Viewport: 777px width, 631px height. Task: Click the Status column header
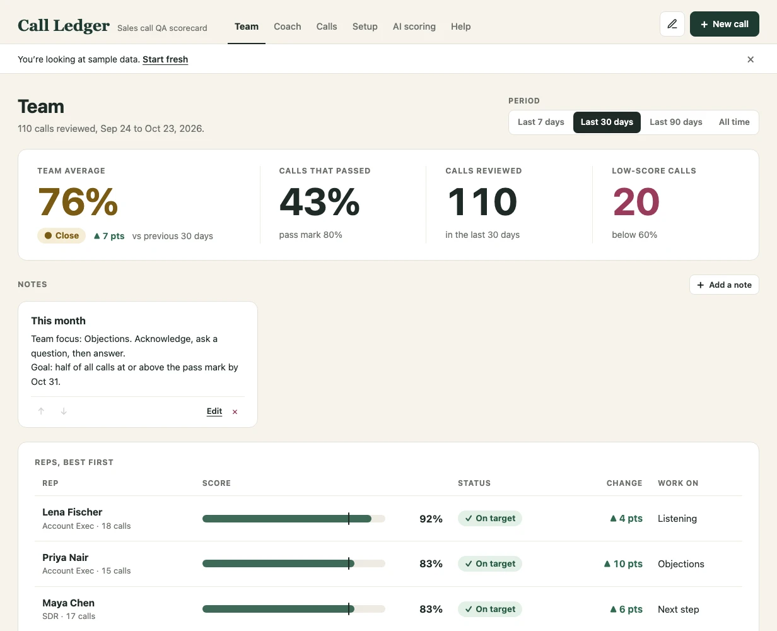474,483
